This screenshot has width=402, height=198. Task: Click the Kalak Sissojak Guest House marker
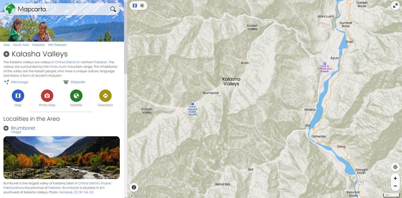[x=192, y=104]
